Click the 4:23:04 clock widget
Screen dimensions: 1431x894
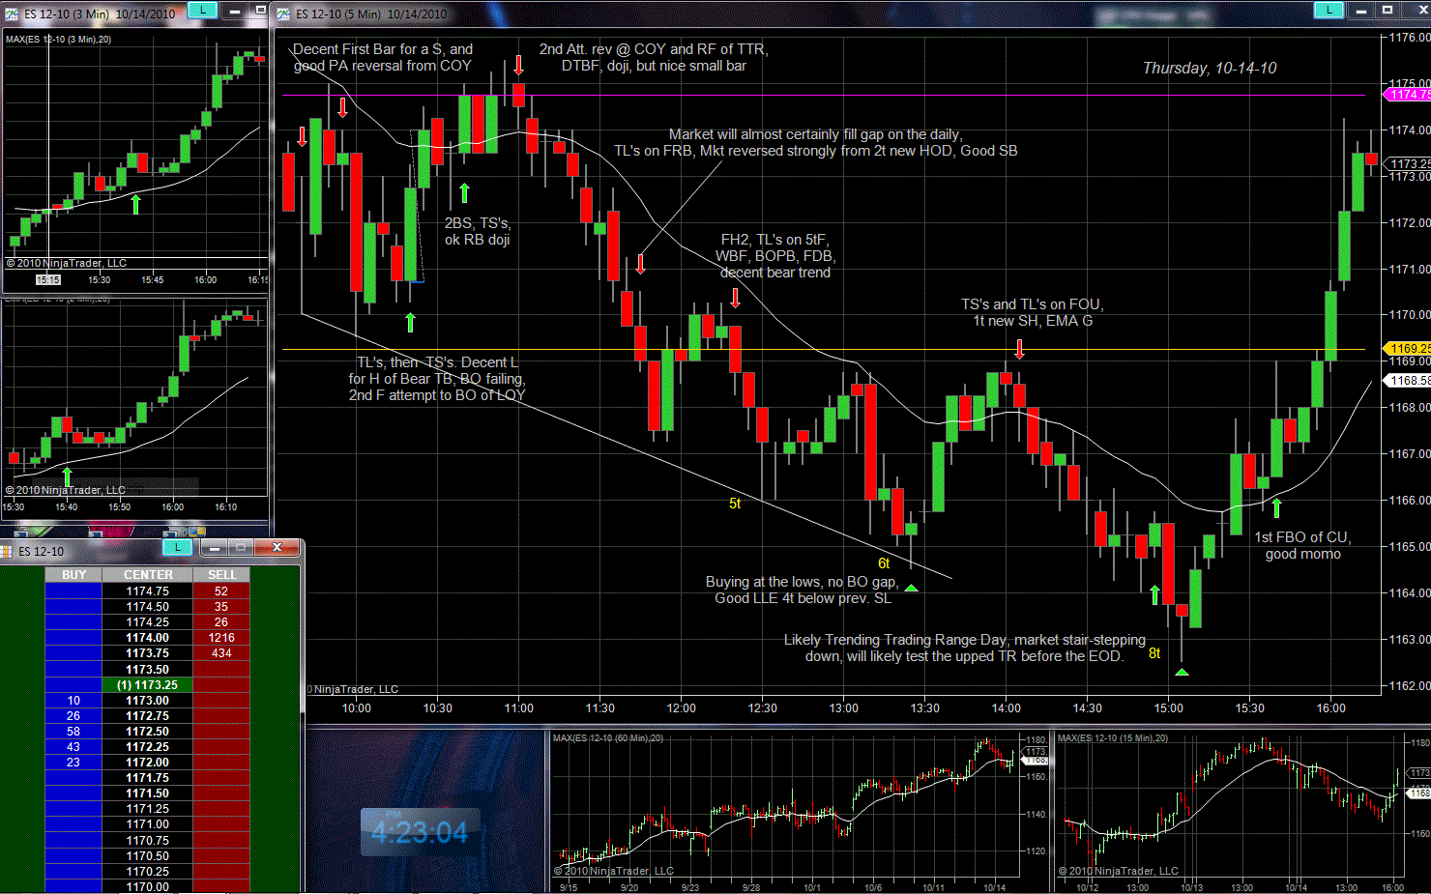pyautogui.click(x=420, y=832)
